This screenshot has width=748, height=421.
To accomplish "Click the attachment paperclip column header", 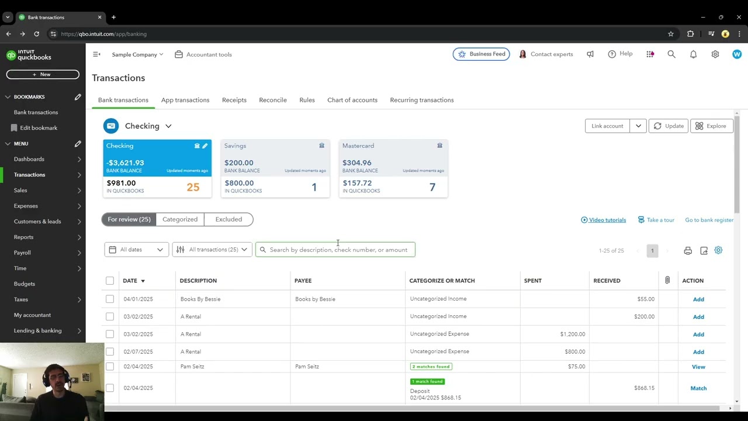I will coord(667,281).
